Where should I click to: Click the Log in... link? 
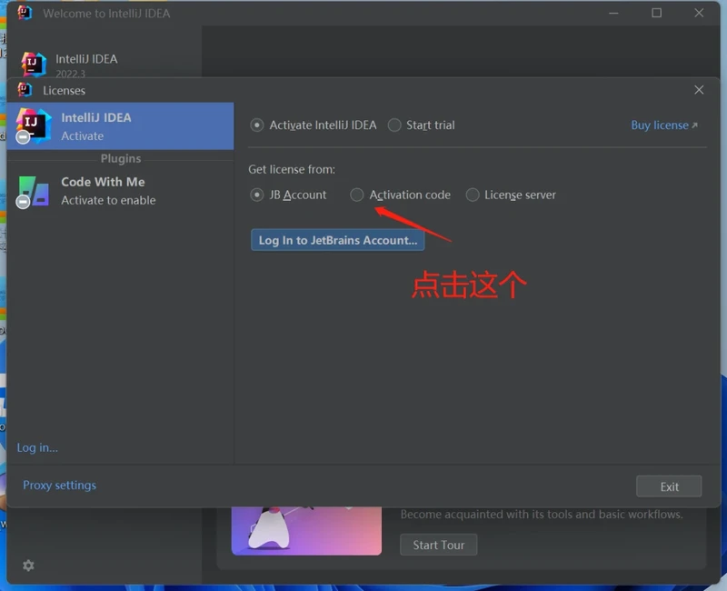point(37,447)
